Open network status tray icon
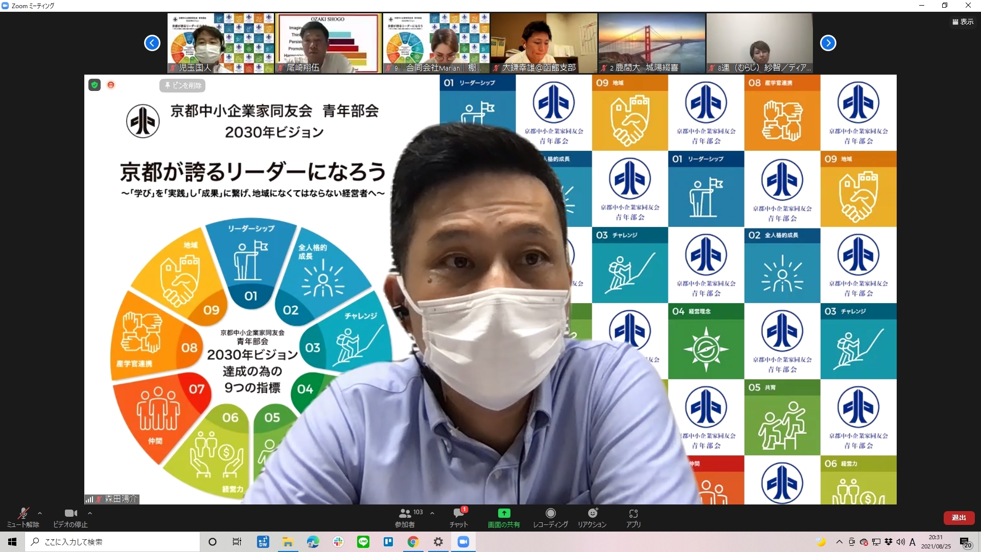 876,542
